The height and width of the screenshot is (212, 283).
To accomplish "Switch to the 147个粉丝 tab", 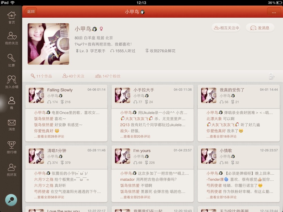I will (108, 76).
